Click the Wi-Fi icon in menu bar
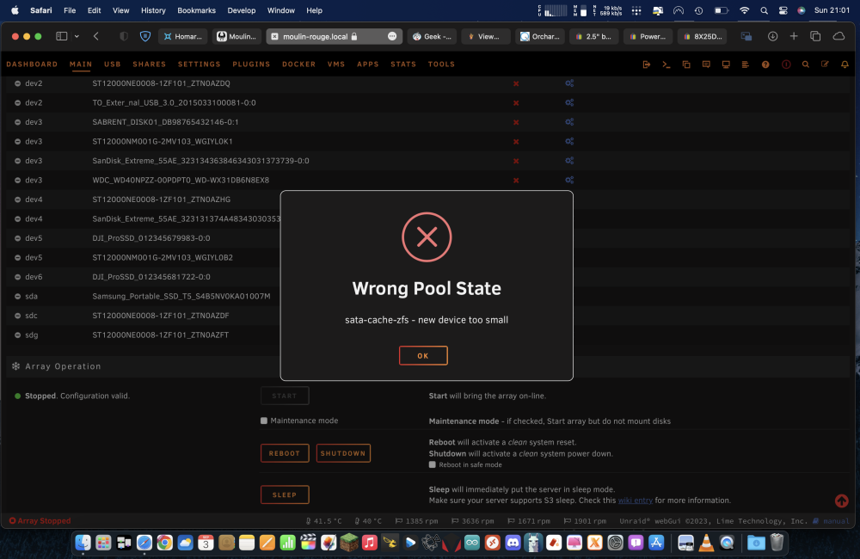Viewport: 860px width, 559px height. [744, 10]
